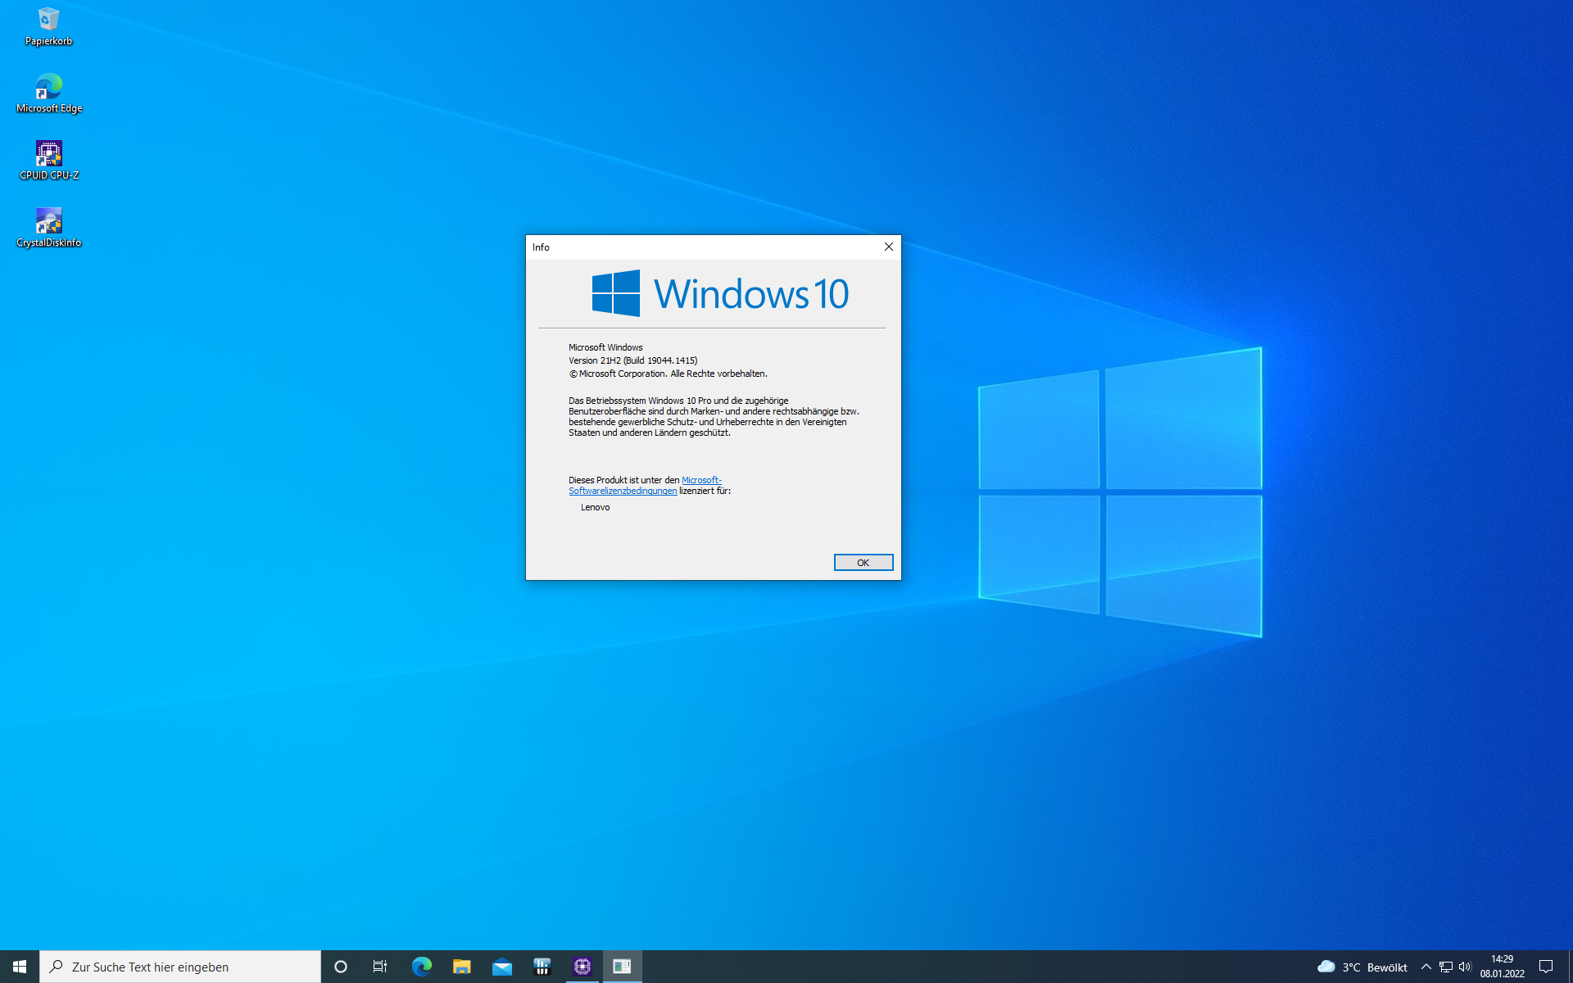Select the CPUID CPU-Z desktop shortcut
This screenshot has width=1573, height=983.
[48, 159]
